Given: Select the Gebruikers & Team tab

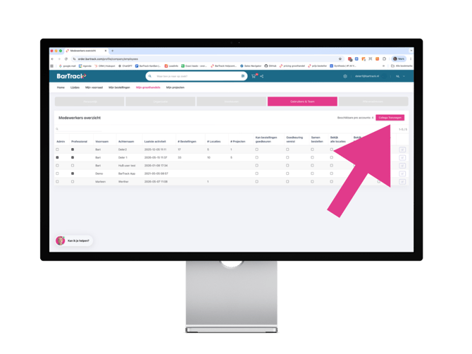Looking at the screenshot, I should (302, 102).
